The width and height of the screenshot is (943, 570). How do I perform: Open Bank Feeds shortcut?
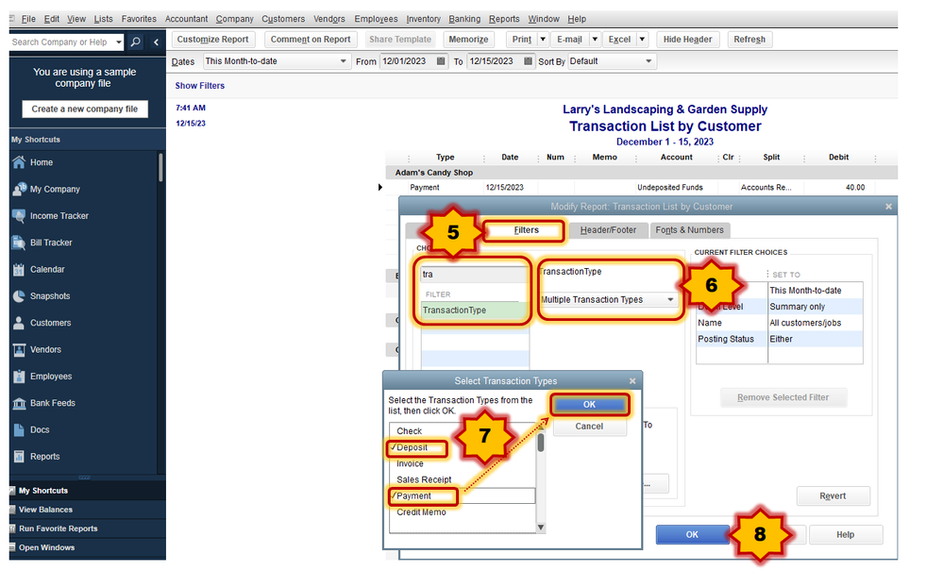point(52,404)
